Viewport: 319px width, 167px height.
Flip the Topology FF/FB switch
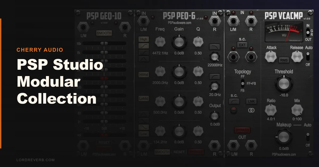coord(242,84)
